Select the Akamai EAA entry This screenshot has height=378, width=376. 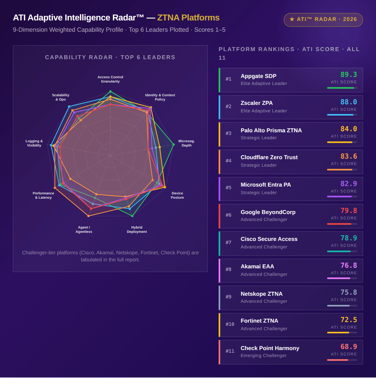291,271
